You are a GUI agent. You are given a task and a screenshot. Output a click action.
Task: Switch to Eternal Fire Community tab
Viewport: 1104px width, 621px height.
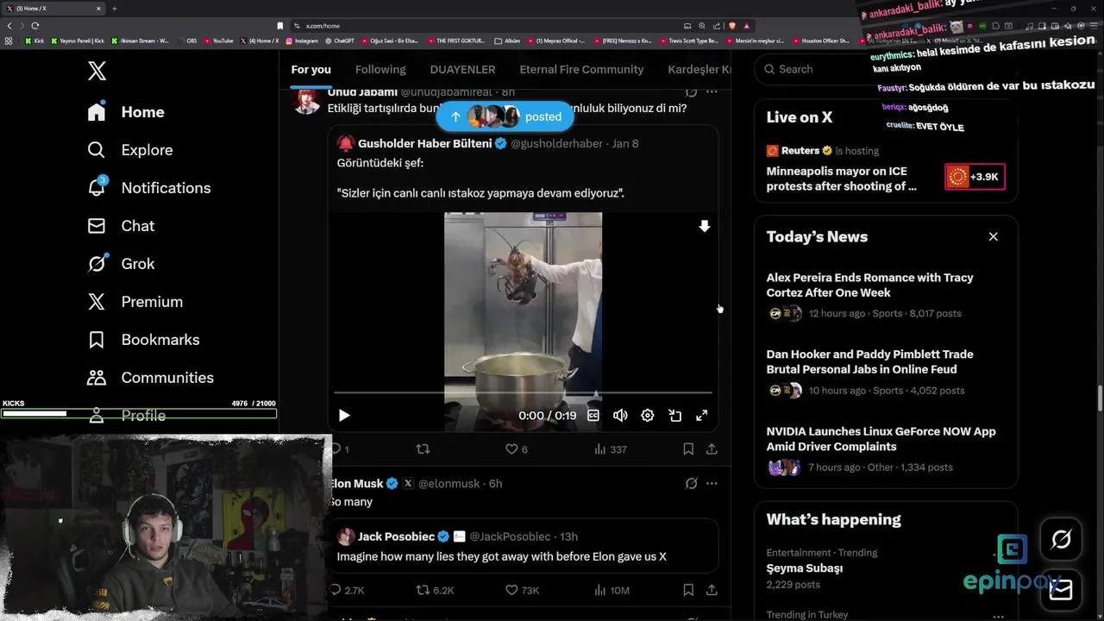pos(581,69)
